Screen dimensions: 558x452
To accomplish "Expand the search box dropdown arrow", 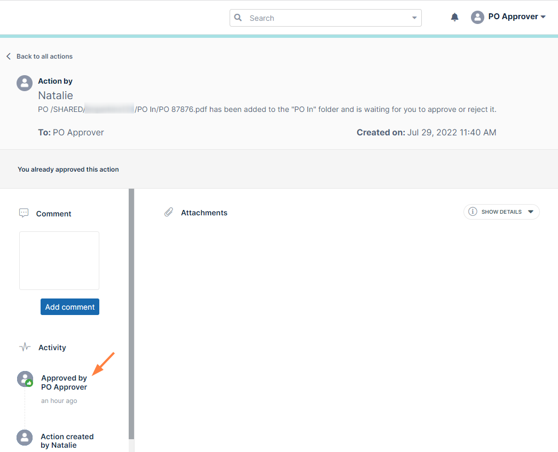I will tap(414, 18).
